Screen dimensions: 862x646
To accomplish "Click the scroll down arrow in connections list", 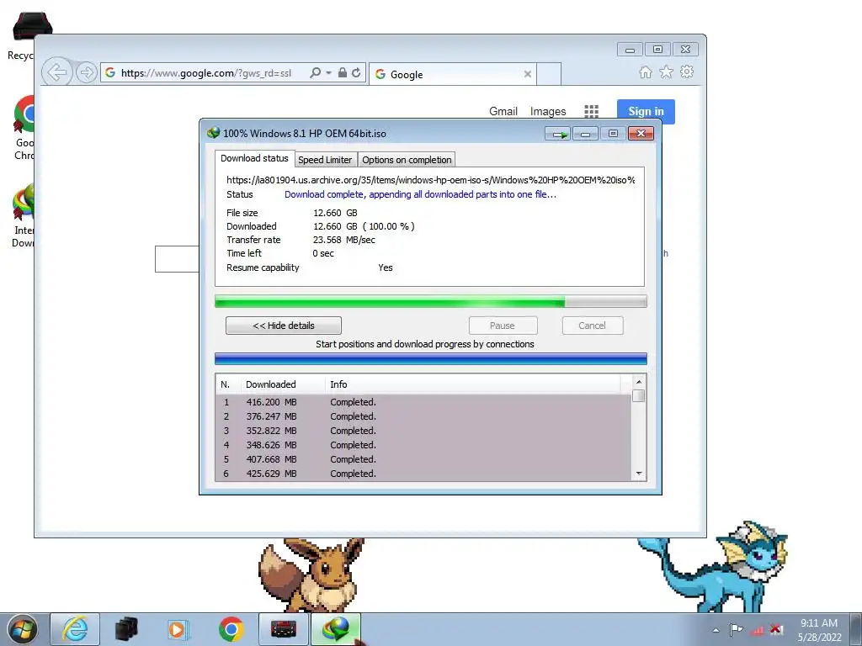I will click(x=639, y=474).
